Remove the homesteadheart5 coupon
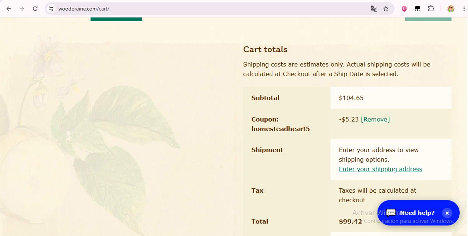 pos(375,119)
